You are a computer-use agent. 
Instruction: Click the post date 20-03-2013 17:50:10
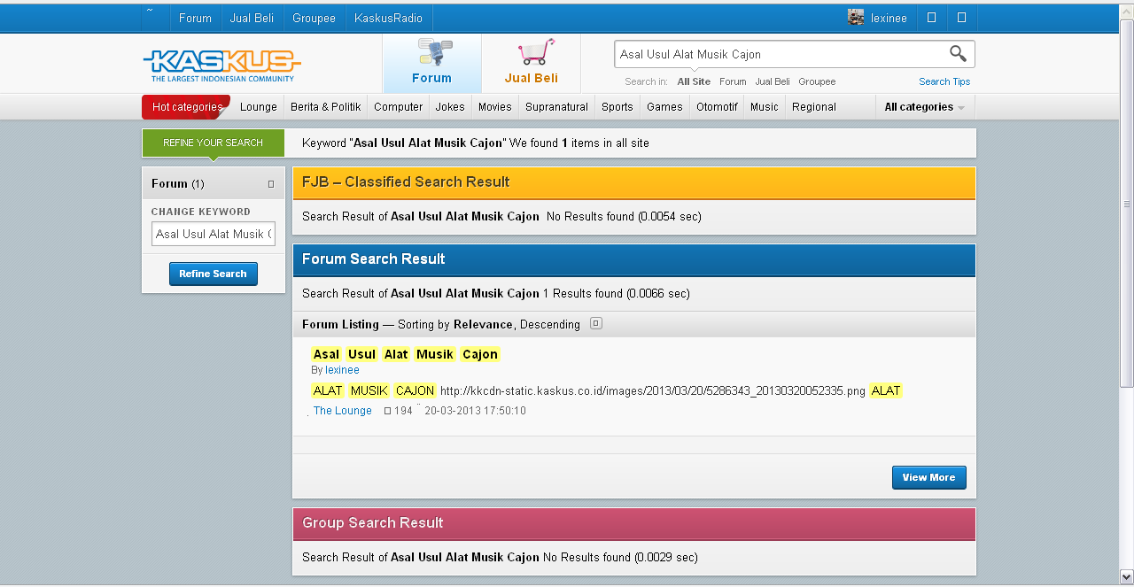[x=476, y=411]
